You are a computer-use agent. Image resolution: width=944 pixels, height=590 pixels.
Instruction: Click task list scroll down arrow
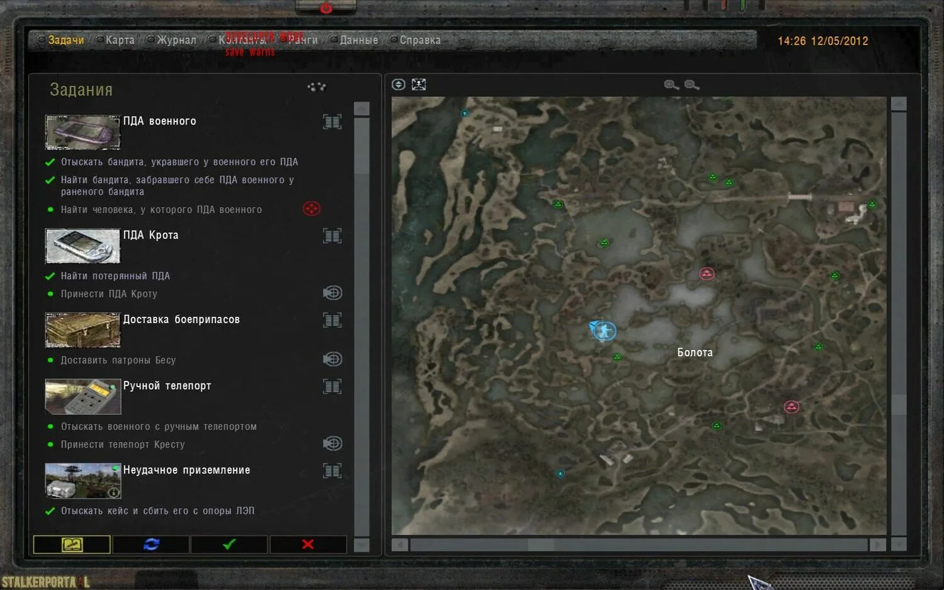coord(361,545)
